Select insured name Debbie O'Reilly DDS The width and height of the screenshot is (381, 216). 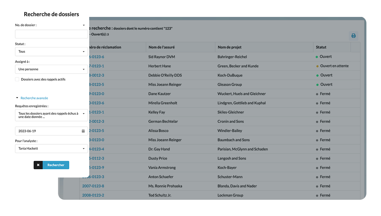165,75
